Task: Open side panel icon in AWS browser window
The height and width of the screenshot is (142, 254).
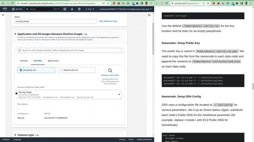Action: 142,3
